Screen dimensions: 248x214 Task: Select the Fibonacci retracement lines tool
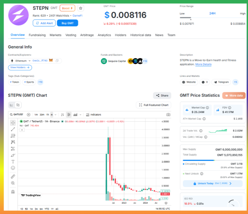click(13, 136)
